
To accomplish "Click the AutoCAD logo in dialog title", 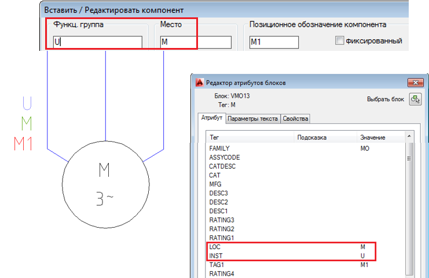I will click(200, 83).
